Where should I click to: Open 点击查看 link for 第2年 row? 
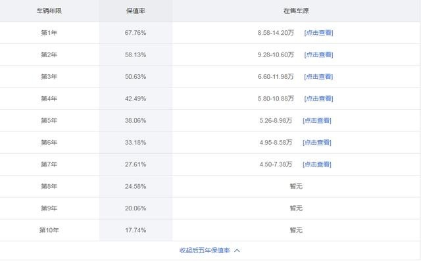[x=318, y=55]
